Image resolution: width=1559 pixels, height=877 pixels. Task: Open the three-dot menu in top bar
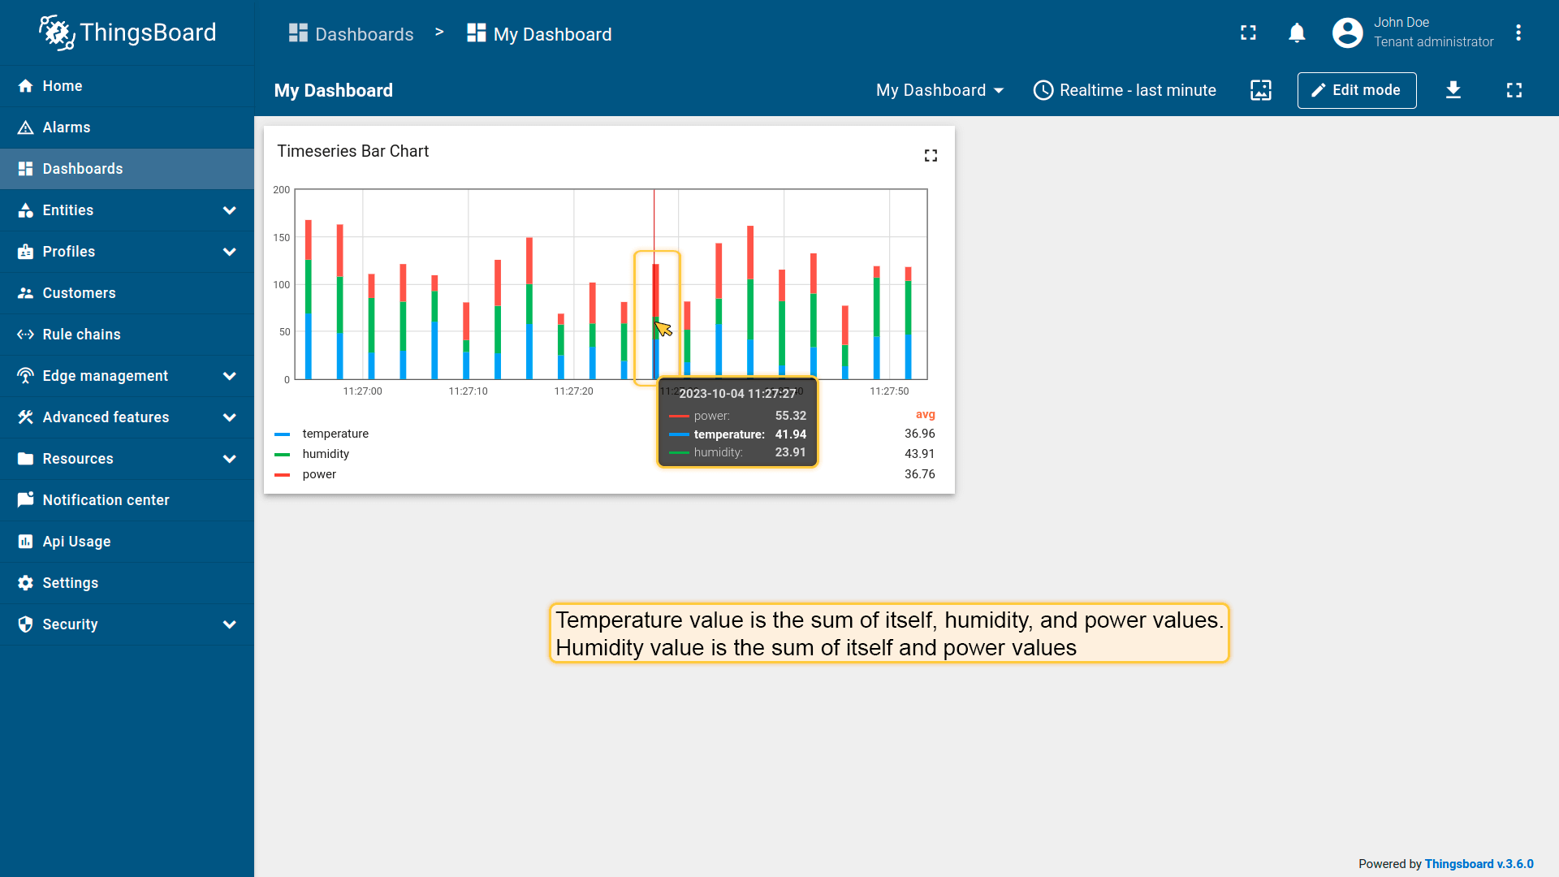1518,33
